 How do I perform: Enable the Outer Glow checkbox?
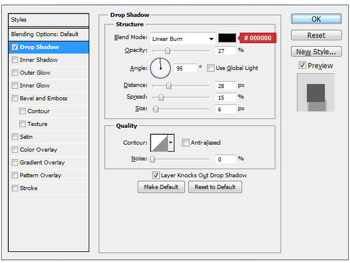click(x=15, y=73)
